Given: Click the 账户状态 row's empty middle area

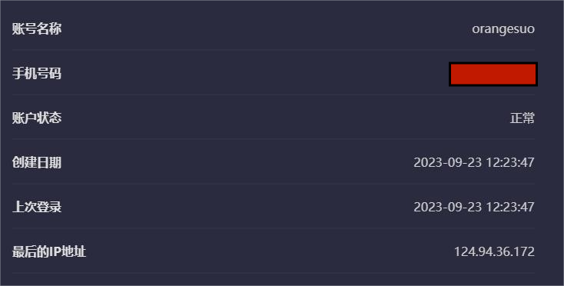Looking at the screenshot, I should click(x=286, y=118).
